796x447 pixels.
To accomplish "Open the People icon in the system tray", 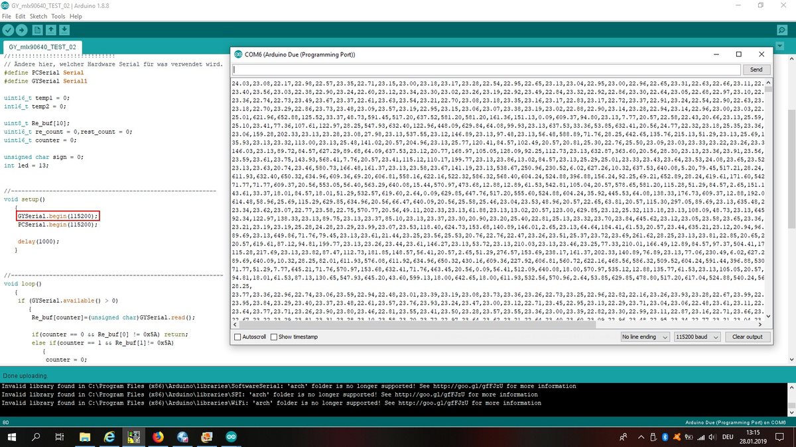I will click(624, 437).
